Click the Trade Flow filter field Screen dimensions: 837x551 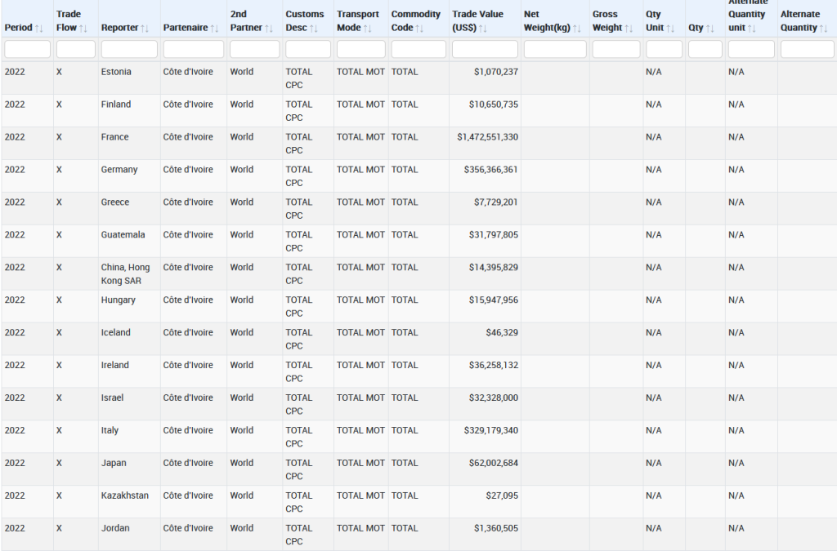pos(76,49)
